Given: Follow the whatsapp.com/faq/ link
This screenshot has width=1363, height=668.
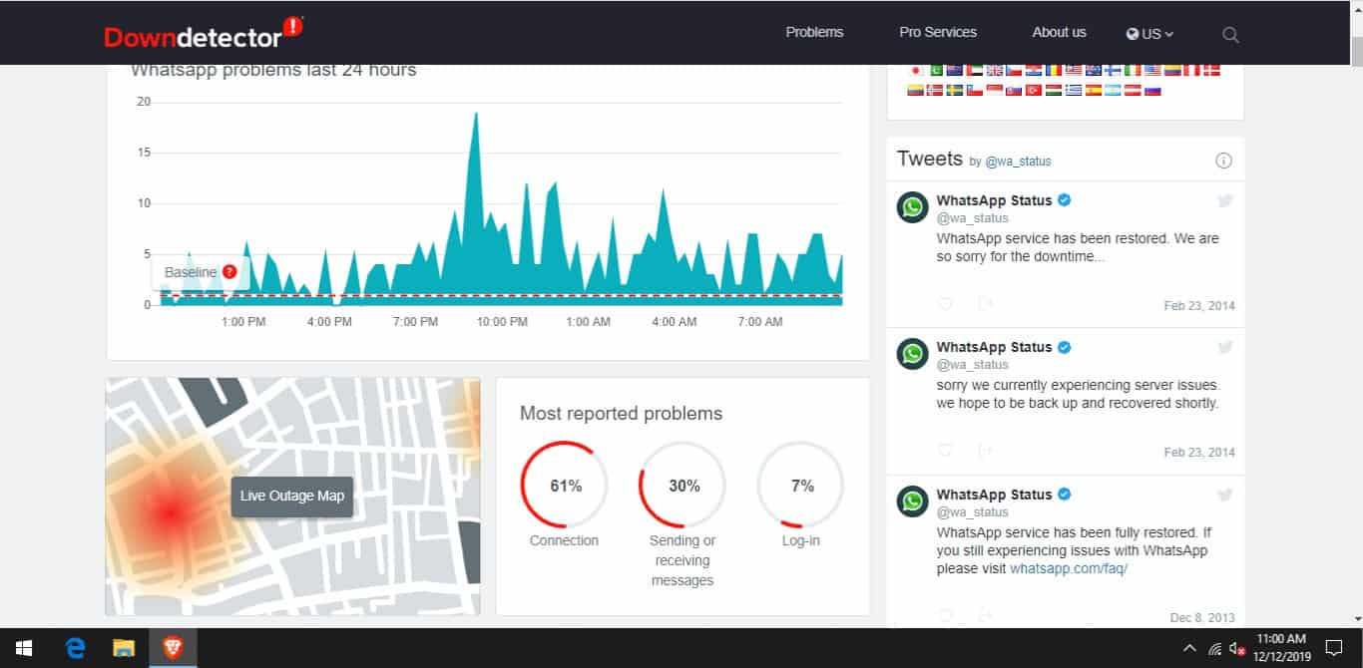Looking at the screenshot, I should point(1068,568).
